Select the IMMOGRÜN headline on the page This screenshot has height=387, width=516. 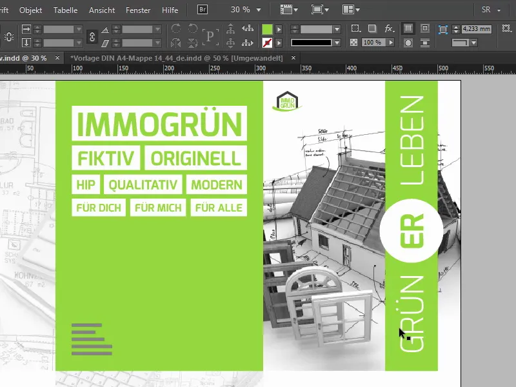click(159, 123)
